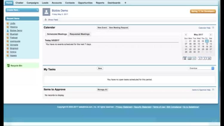
Task: Select date 10 in mini calendar
Action: click(199, 44)
